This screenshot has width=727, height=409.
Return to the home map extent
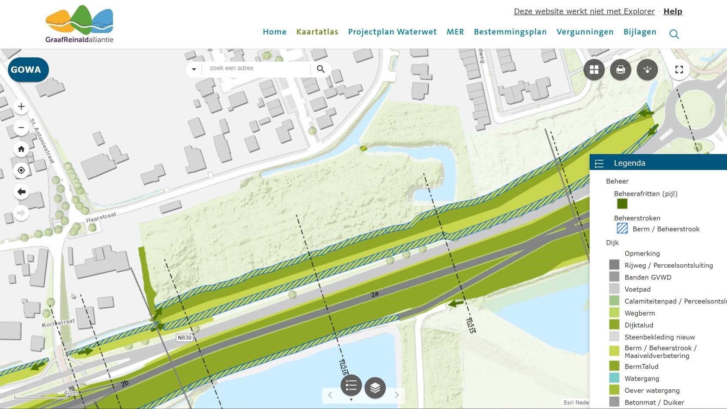21,149
